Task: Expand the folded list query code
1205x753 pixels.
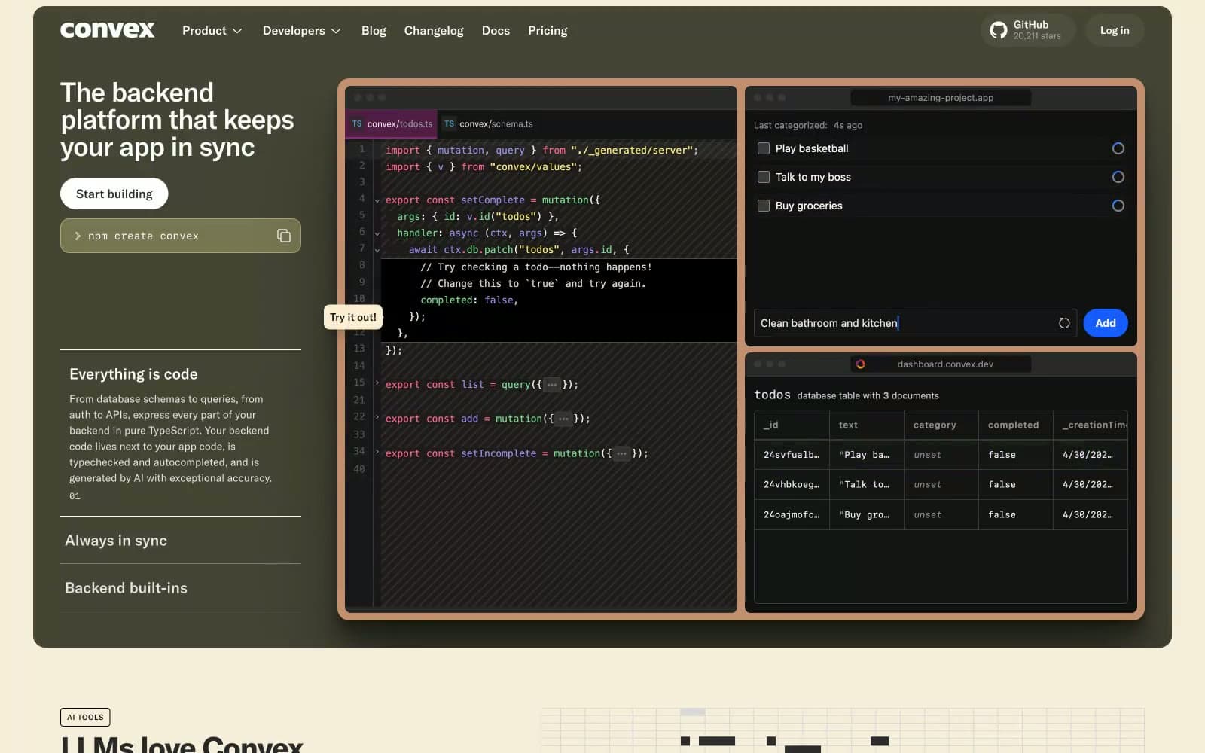Action: pyautogui.click(x=552, y=385)
